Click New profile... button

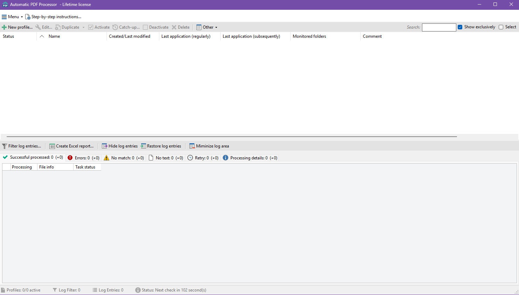point(17,27)
